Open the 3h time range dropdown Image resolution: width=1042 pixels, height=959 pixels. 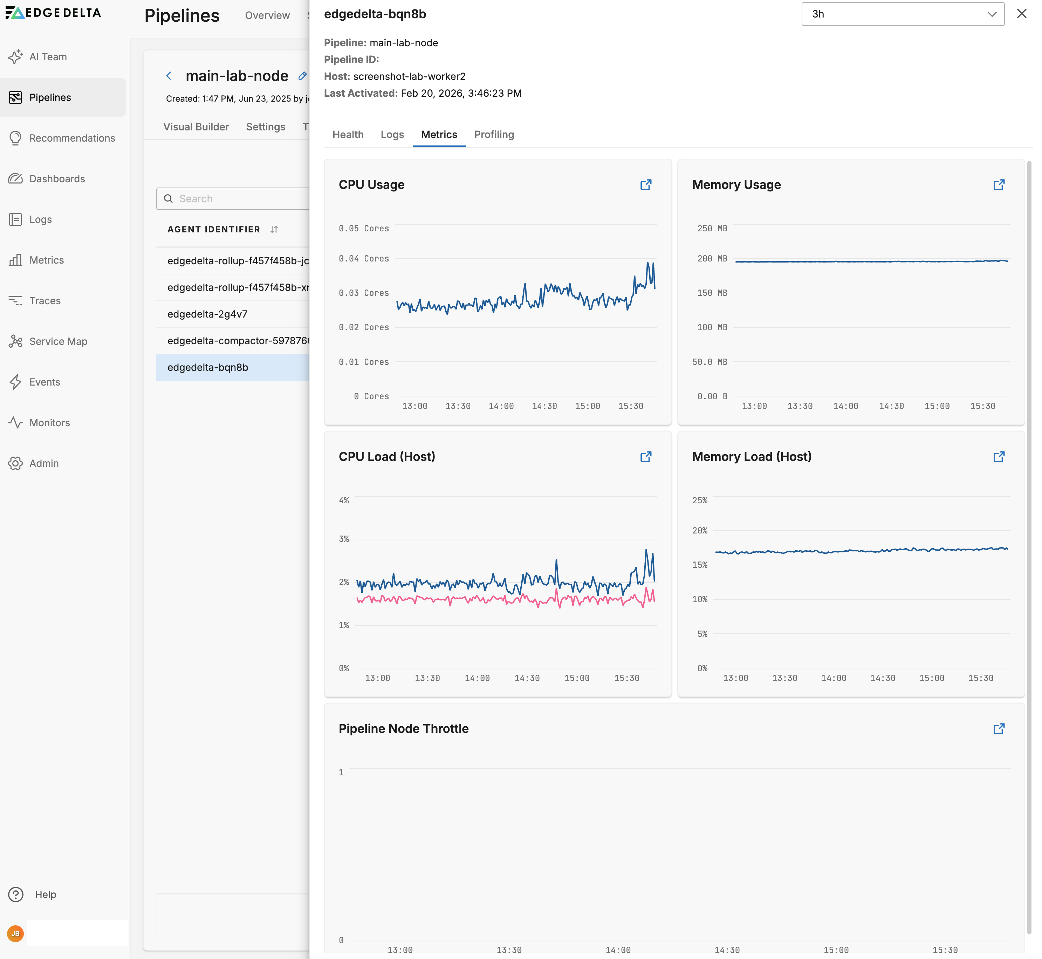pyautogui.click(x=903, y=14)
